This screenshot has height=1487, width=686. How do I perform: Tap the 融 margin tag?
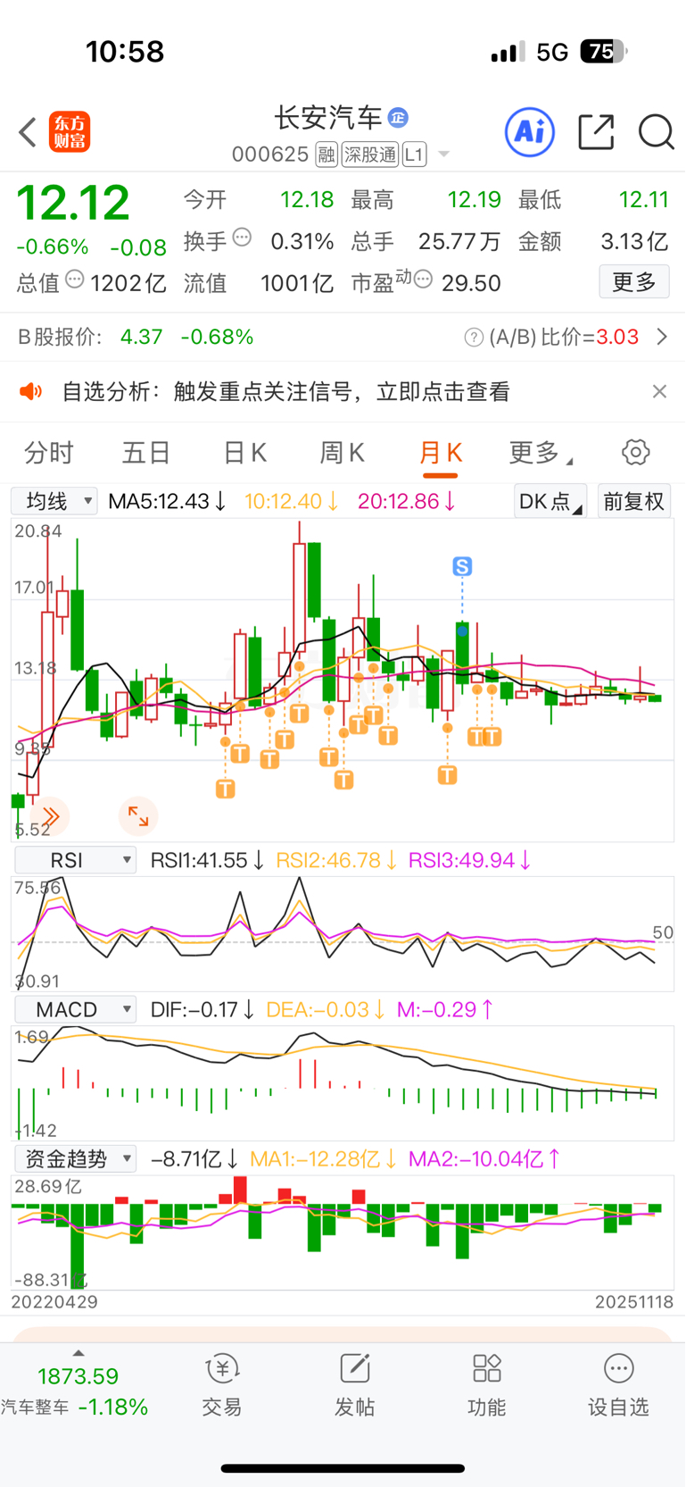pyautogui.click(x=326, y=155)
